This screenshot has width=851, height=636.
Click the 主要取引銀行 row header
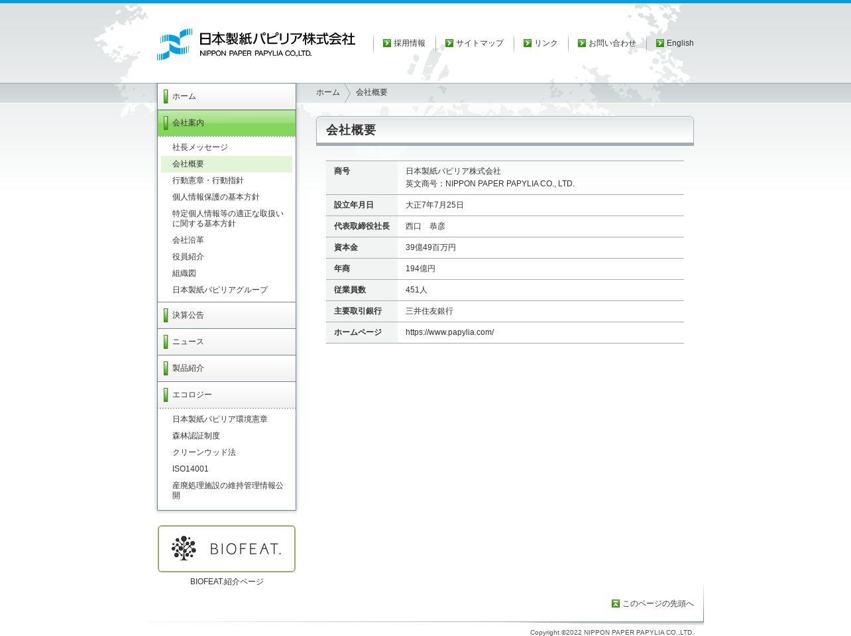[362, 312]
